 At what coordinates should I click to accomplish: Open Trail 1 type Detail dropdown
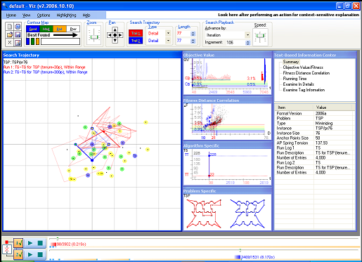(x=168, y=33)
